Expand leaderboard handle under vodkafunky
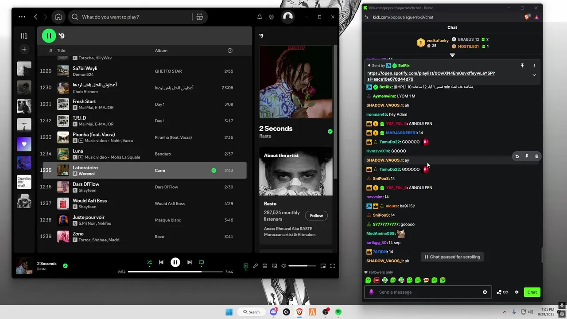Viewport: 567px width, 319px height. (x=452, y=55)
